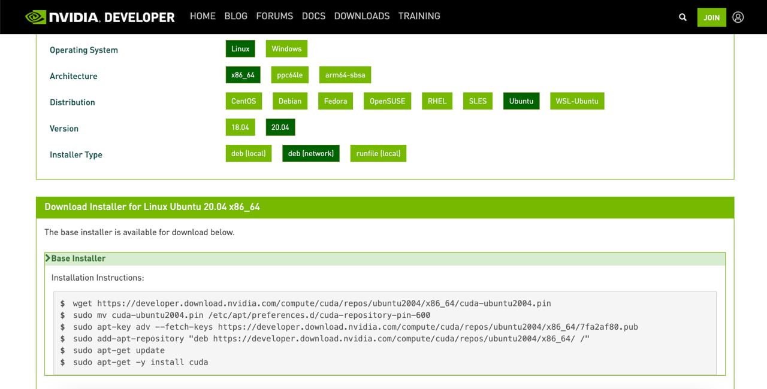Click the apt-get -y install cuda command

pyautogui.click(x=140, y=363)
